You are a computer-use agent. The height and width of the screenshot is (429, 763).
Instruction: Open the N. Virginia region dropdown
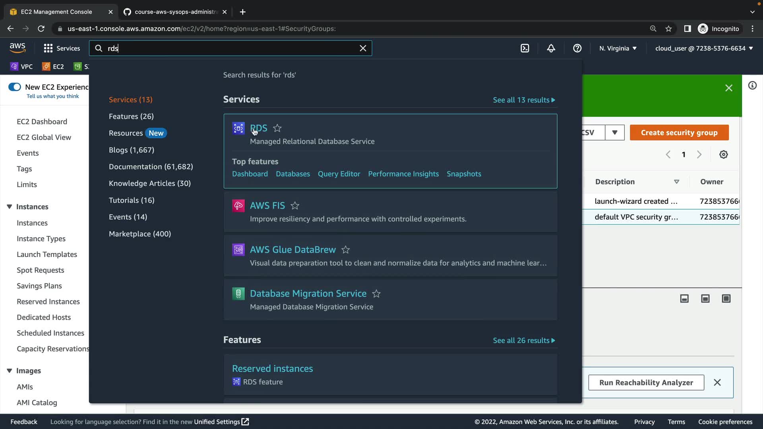point(618,48)
